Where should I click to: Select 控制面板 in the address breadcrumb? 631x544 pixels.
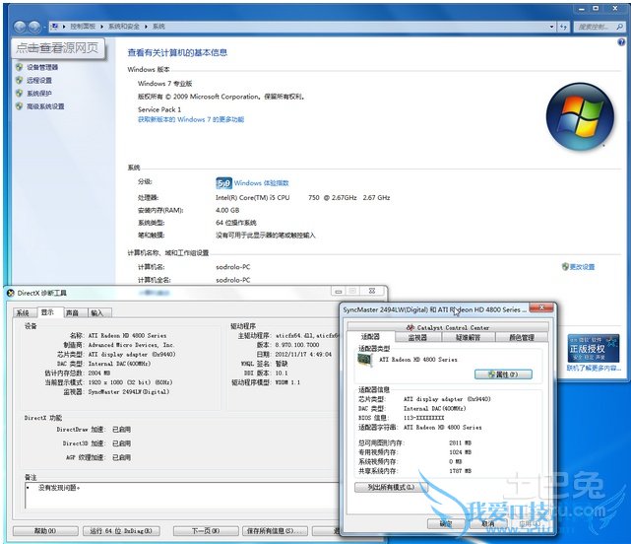point(83,27)
